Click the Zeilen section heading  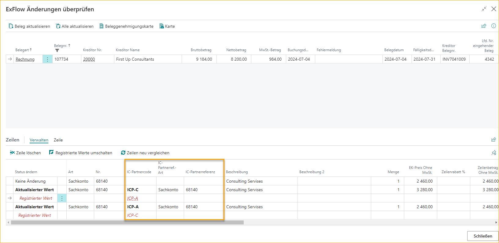click(13, 140)
